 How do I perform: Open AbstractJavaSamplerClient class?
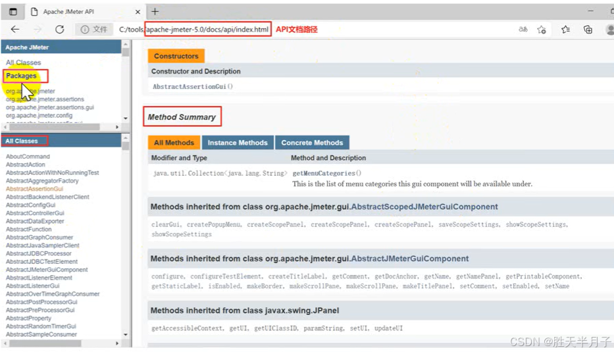[42, 245]
